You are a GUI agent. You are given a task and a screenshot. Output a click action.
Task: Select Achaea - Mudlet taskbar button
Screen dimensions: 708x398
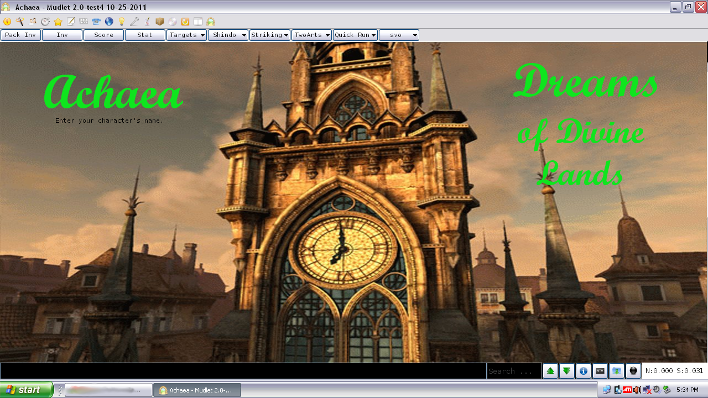197,390
